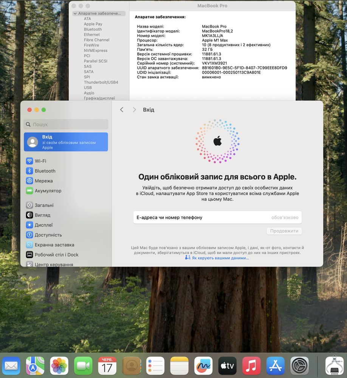Select FireWire hardware item
Image resolution: width=347 pixels, height=378 pixels.
point(91,45)
